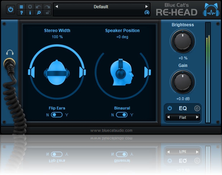Open the Flat EQ preset list
This screenshot has height=175, width=222.
click(x=182, y=117)
